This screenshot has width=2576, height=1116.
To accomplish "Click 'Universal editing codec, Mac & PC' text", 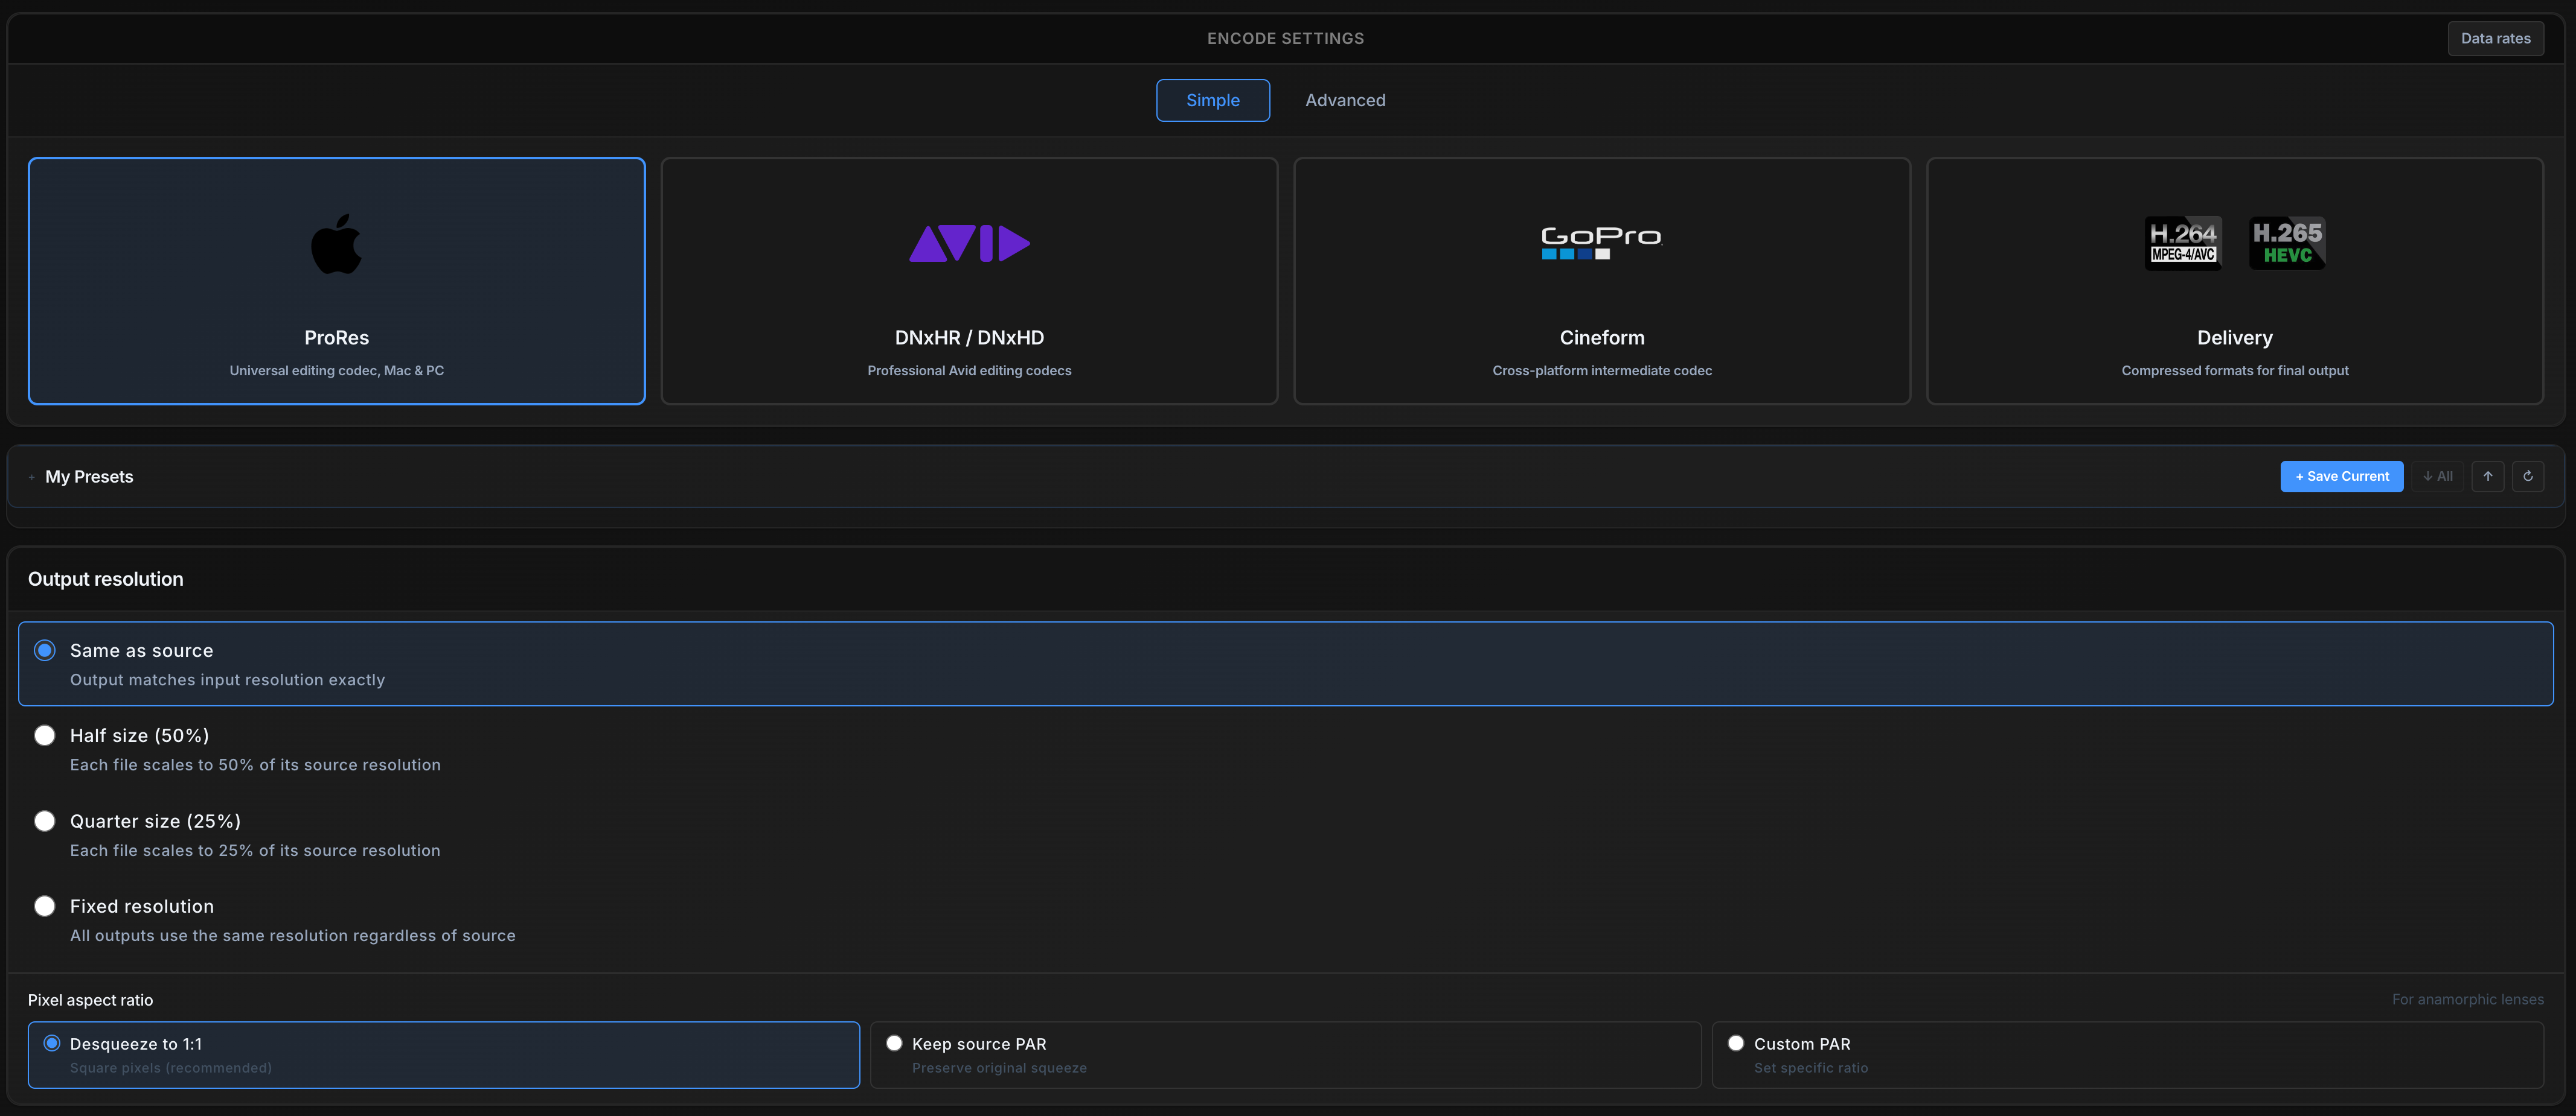I will pyautogui.click(x=336, y=370).
